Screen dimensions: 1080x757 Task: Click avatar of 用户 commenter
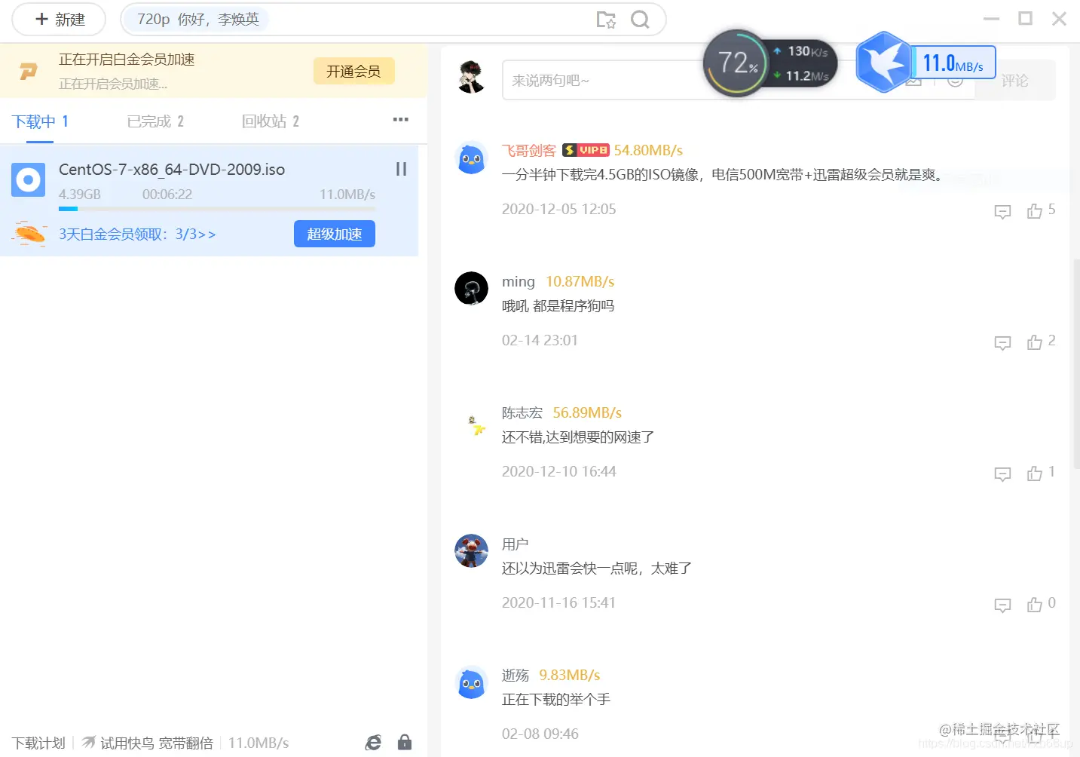pyautogui.click(x=472, y=551)
